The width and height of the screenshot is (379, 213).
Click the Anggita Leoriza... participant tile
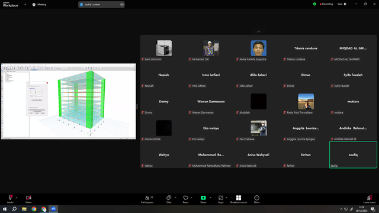coord(306,128)
